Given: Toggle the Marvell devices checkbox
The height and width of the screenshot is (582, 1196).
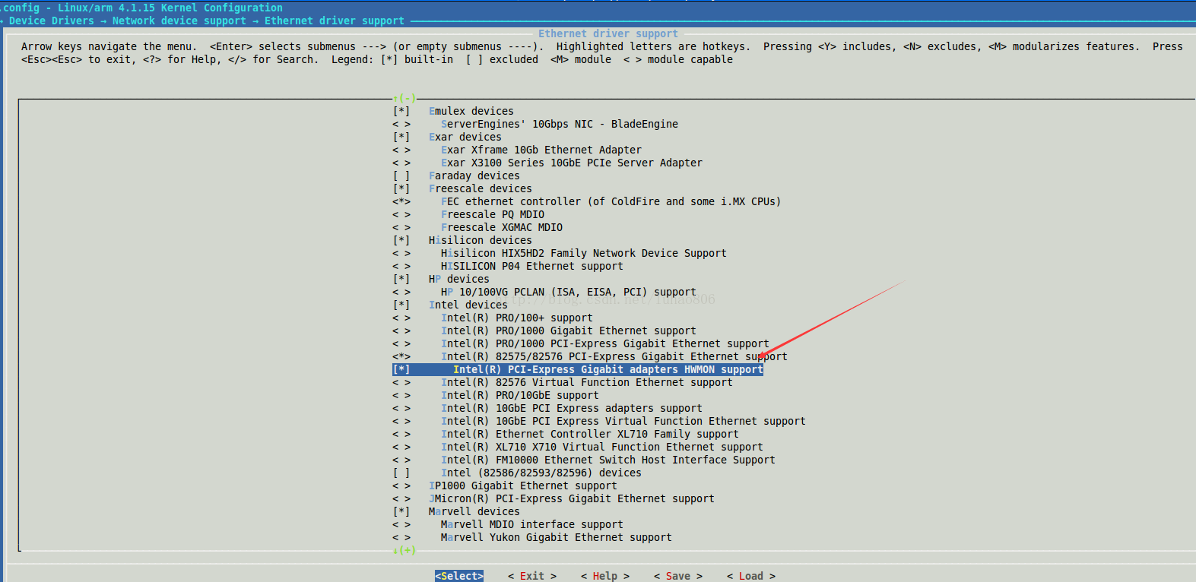Looking at the screenshot, I should 401,511.
